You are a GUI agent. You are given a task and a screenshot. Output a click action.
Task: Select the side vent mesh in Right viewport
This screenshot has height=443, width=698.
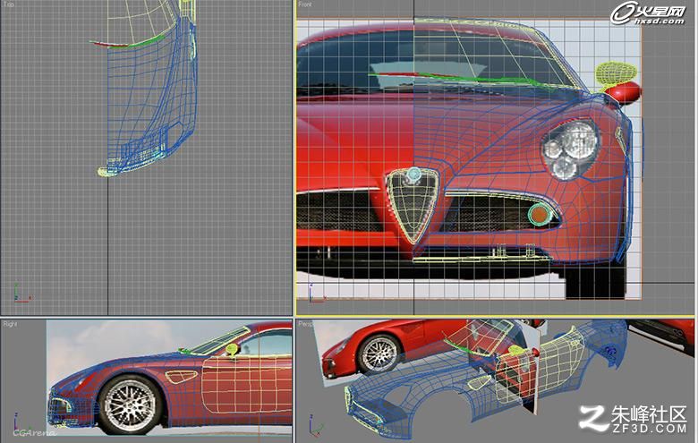[x=181, y=376]
